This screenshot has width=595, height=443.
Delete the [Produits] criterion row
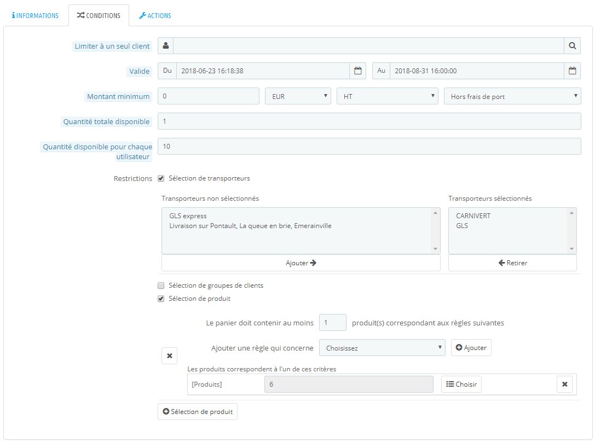(x=565, y=384)
